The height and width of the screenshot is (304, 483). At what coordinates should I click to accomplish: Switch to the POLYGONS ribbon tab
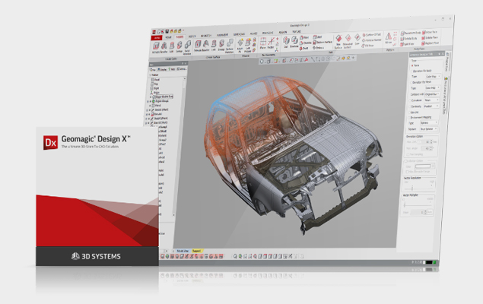tap(268, 33)
